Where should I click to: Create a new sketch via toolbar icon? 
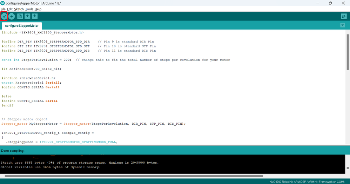20,16
